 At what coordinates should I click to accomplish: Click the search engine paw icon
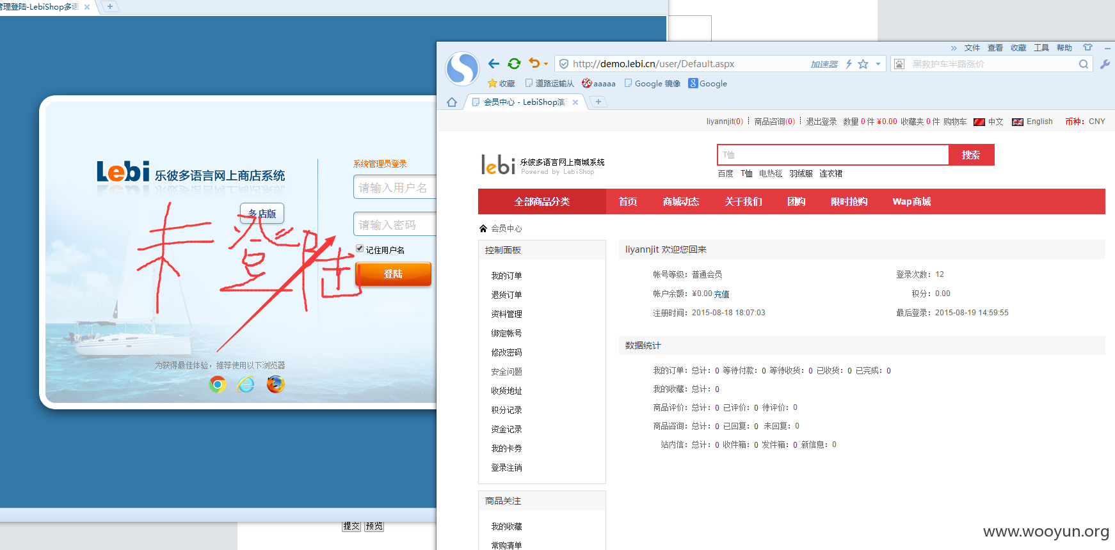click(899, 64)
